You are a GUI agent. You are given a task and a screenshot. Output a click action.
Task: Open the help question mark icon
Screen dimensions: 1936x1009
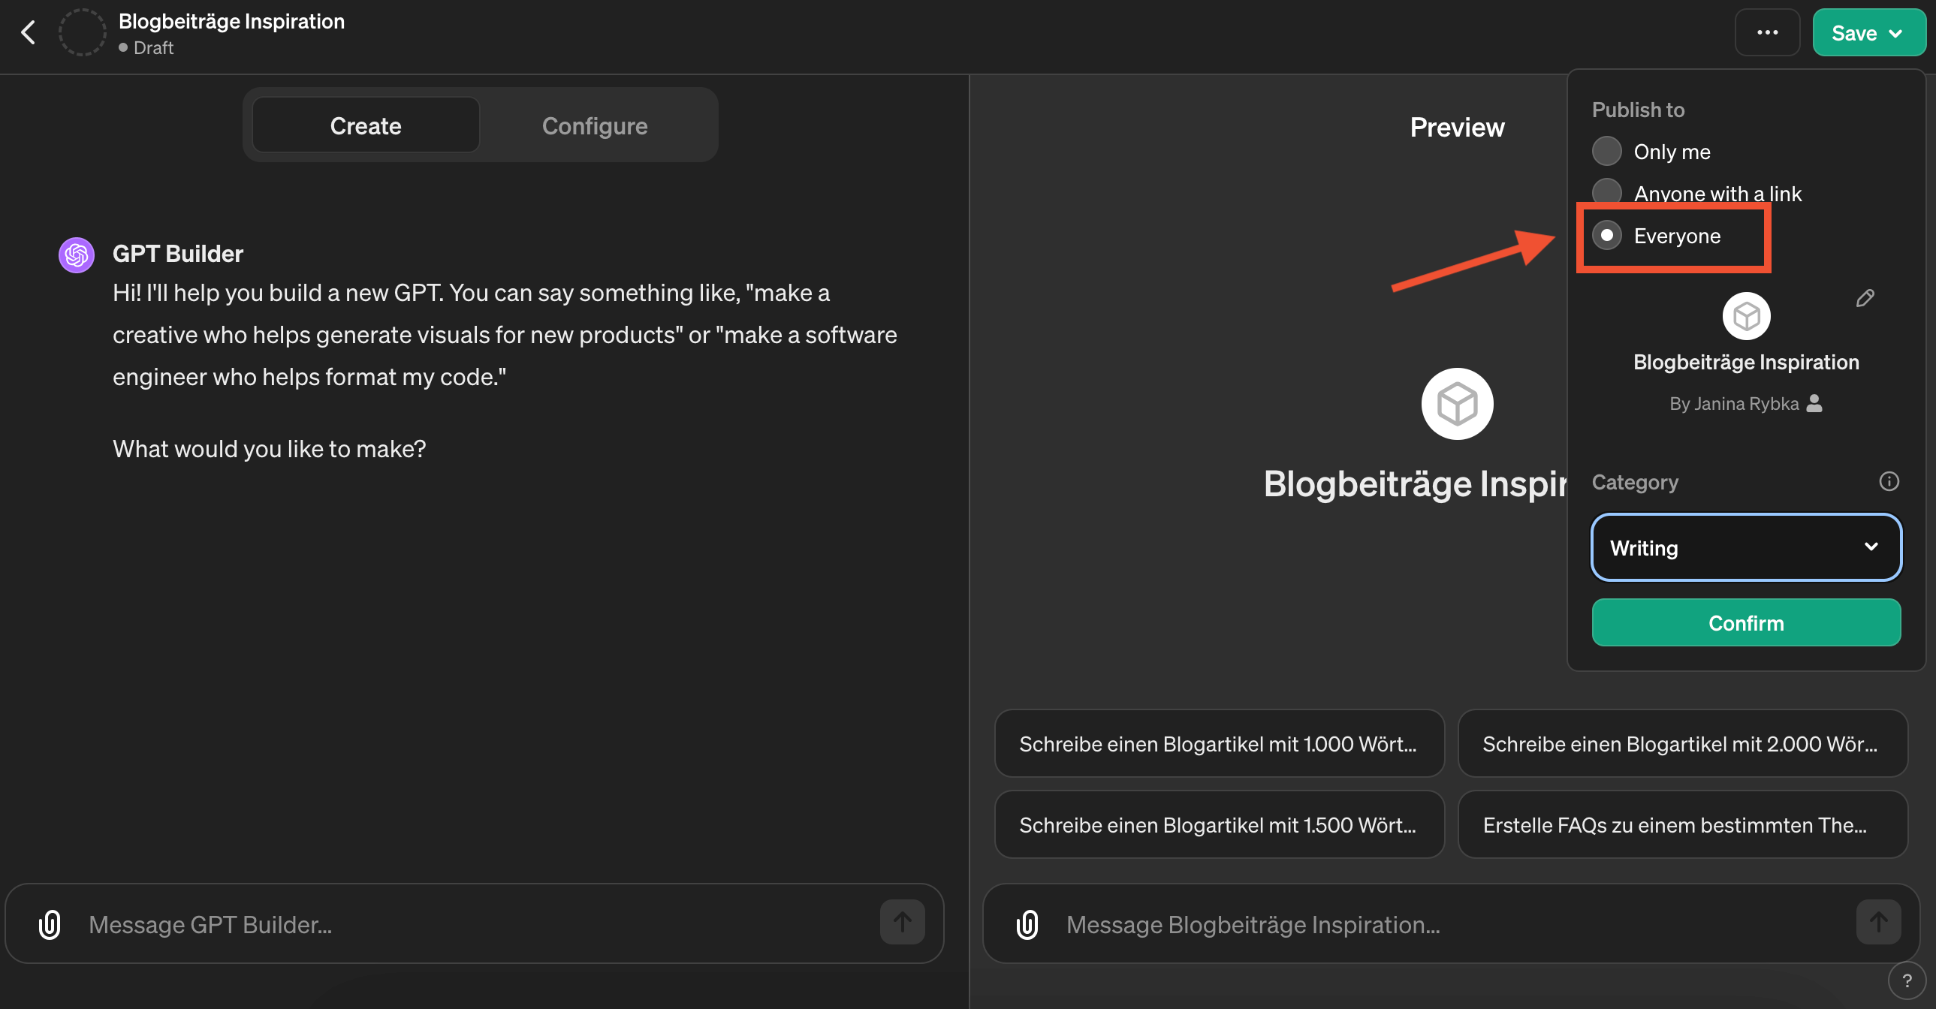[x=1907, y=980]
